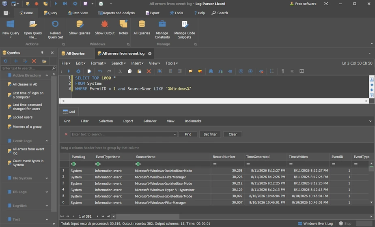Image resolution: width=375 pixels, height=227 pixels.
Task: Toggle paragraph marks pilcrow icon
Action: coord(283,71)
